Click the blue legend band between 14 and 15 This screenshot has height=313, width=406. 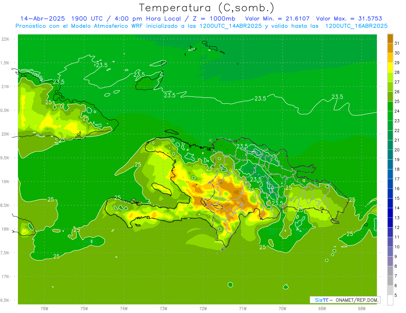click(x=390, y=203)
